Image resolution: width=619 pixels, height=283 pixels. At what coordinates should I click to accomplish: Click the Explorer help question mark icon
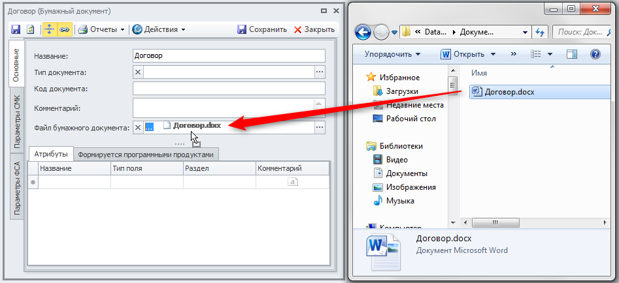coord(595,54)
